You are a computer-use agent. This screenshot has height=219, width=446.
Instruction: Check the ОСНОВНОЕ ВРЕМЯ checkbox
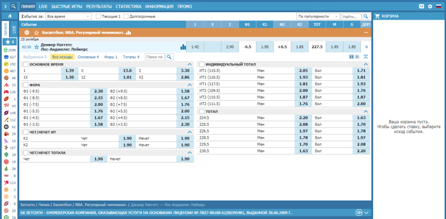26,65
